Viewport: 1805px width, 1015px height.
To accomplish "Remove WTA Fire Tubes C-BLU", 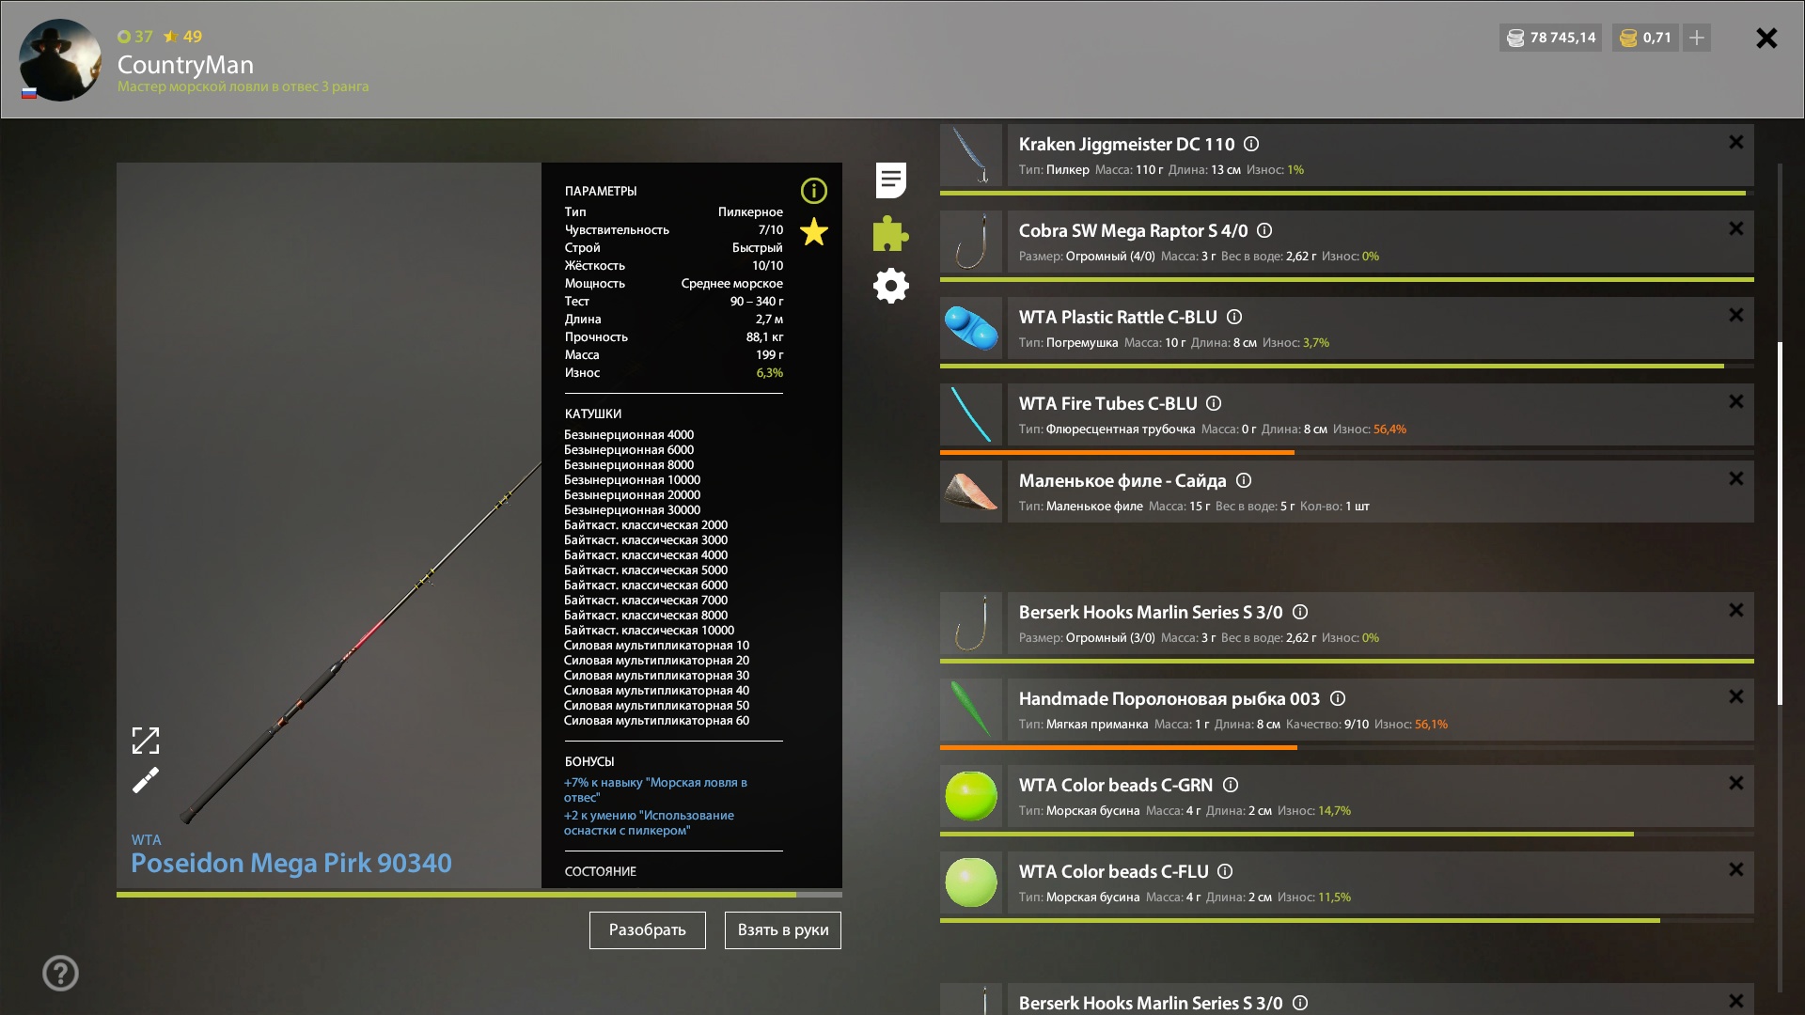I will tap(1736, 401).
